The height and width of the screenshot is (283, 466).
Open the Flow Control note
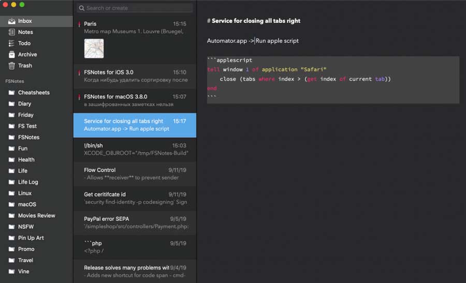(x=135, y=174)
